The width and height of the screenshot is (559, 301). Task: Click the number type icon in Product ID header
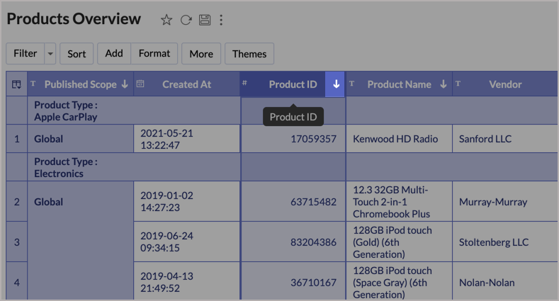tap(245, 84)
